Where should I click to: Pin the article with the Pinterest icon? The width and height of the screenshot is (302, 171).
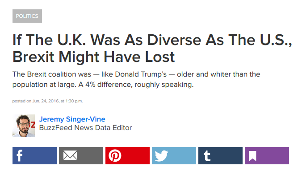(x=127, y=156)
